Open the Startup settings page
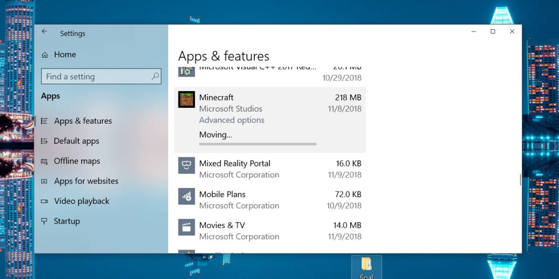Image resolution: width=559 pixels, height=279 pixels. [66, 221]
